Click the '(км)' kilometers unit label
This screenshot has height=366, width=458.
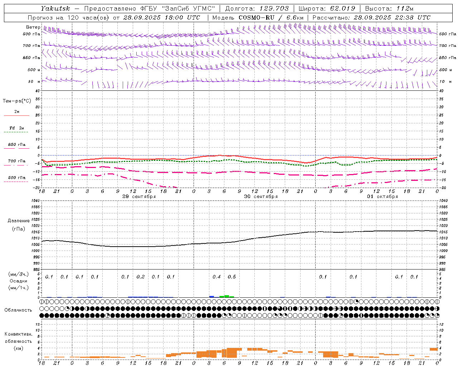[x=18, y=348]
